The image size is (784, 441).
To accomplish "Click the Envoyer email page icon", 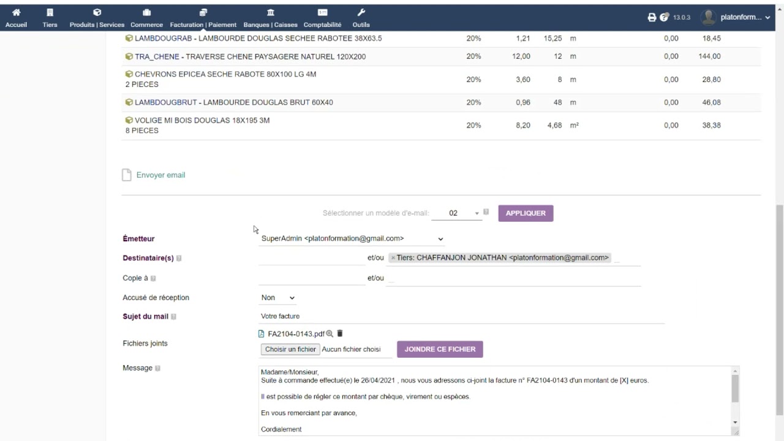I will (x=127, y=175).
